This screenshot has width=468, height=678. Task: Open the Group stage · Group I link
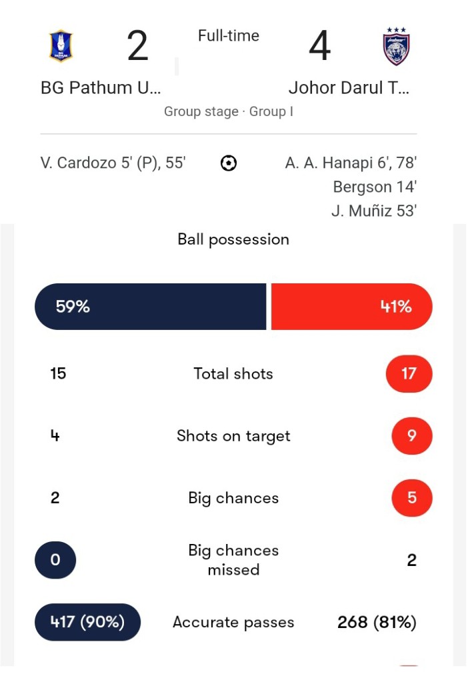coord(229,111)
